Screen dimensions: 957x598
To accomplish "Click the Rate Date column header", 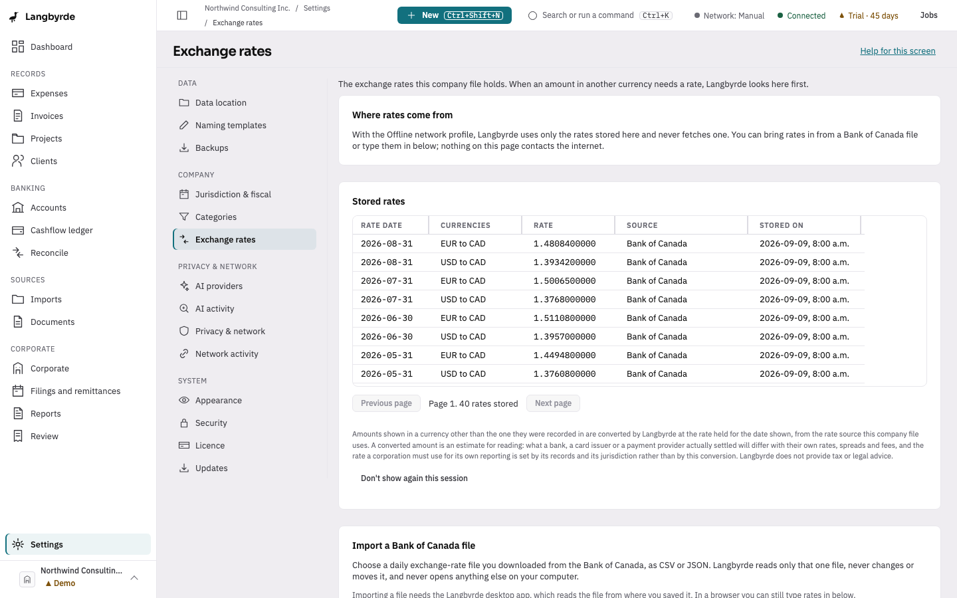I will coord(391,225).
